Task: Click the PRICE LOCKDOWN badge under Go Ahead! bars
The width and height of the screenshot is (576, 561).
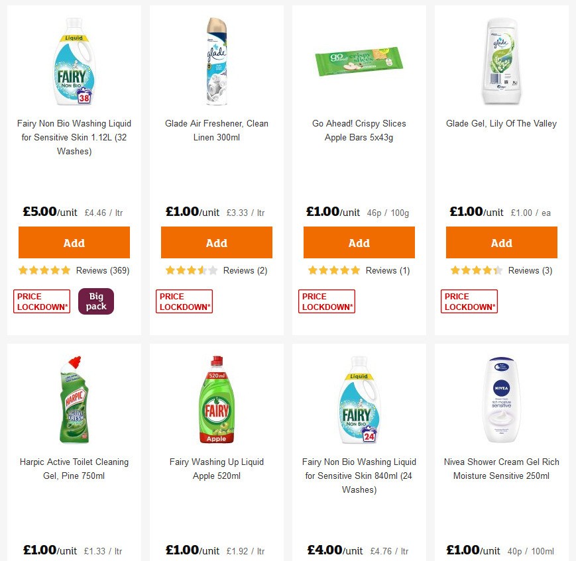Action: (326, 301)
